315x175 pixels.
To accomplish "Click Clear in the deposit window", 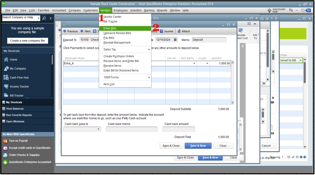I will pos(223,146).
